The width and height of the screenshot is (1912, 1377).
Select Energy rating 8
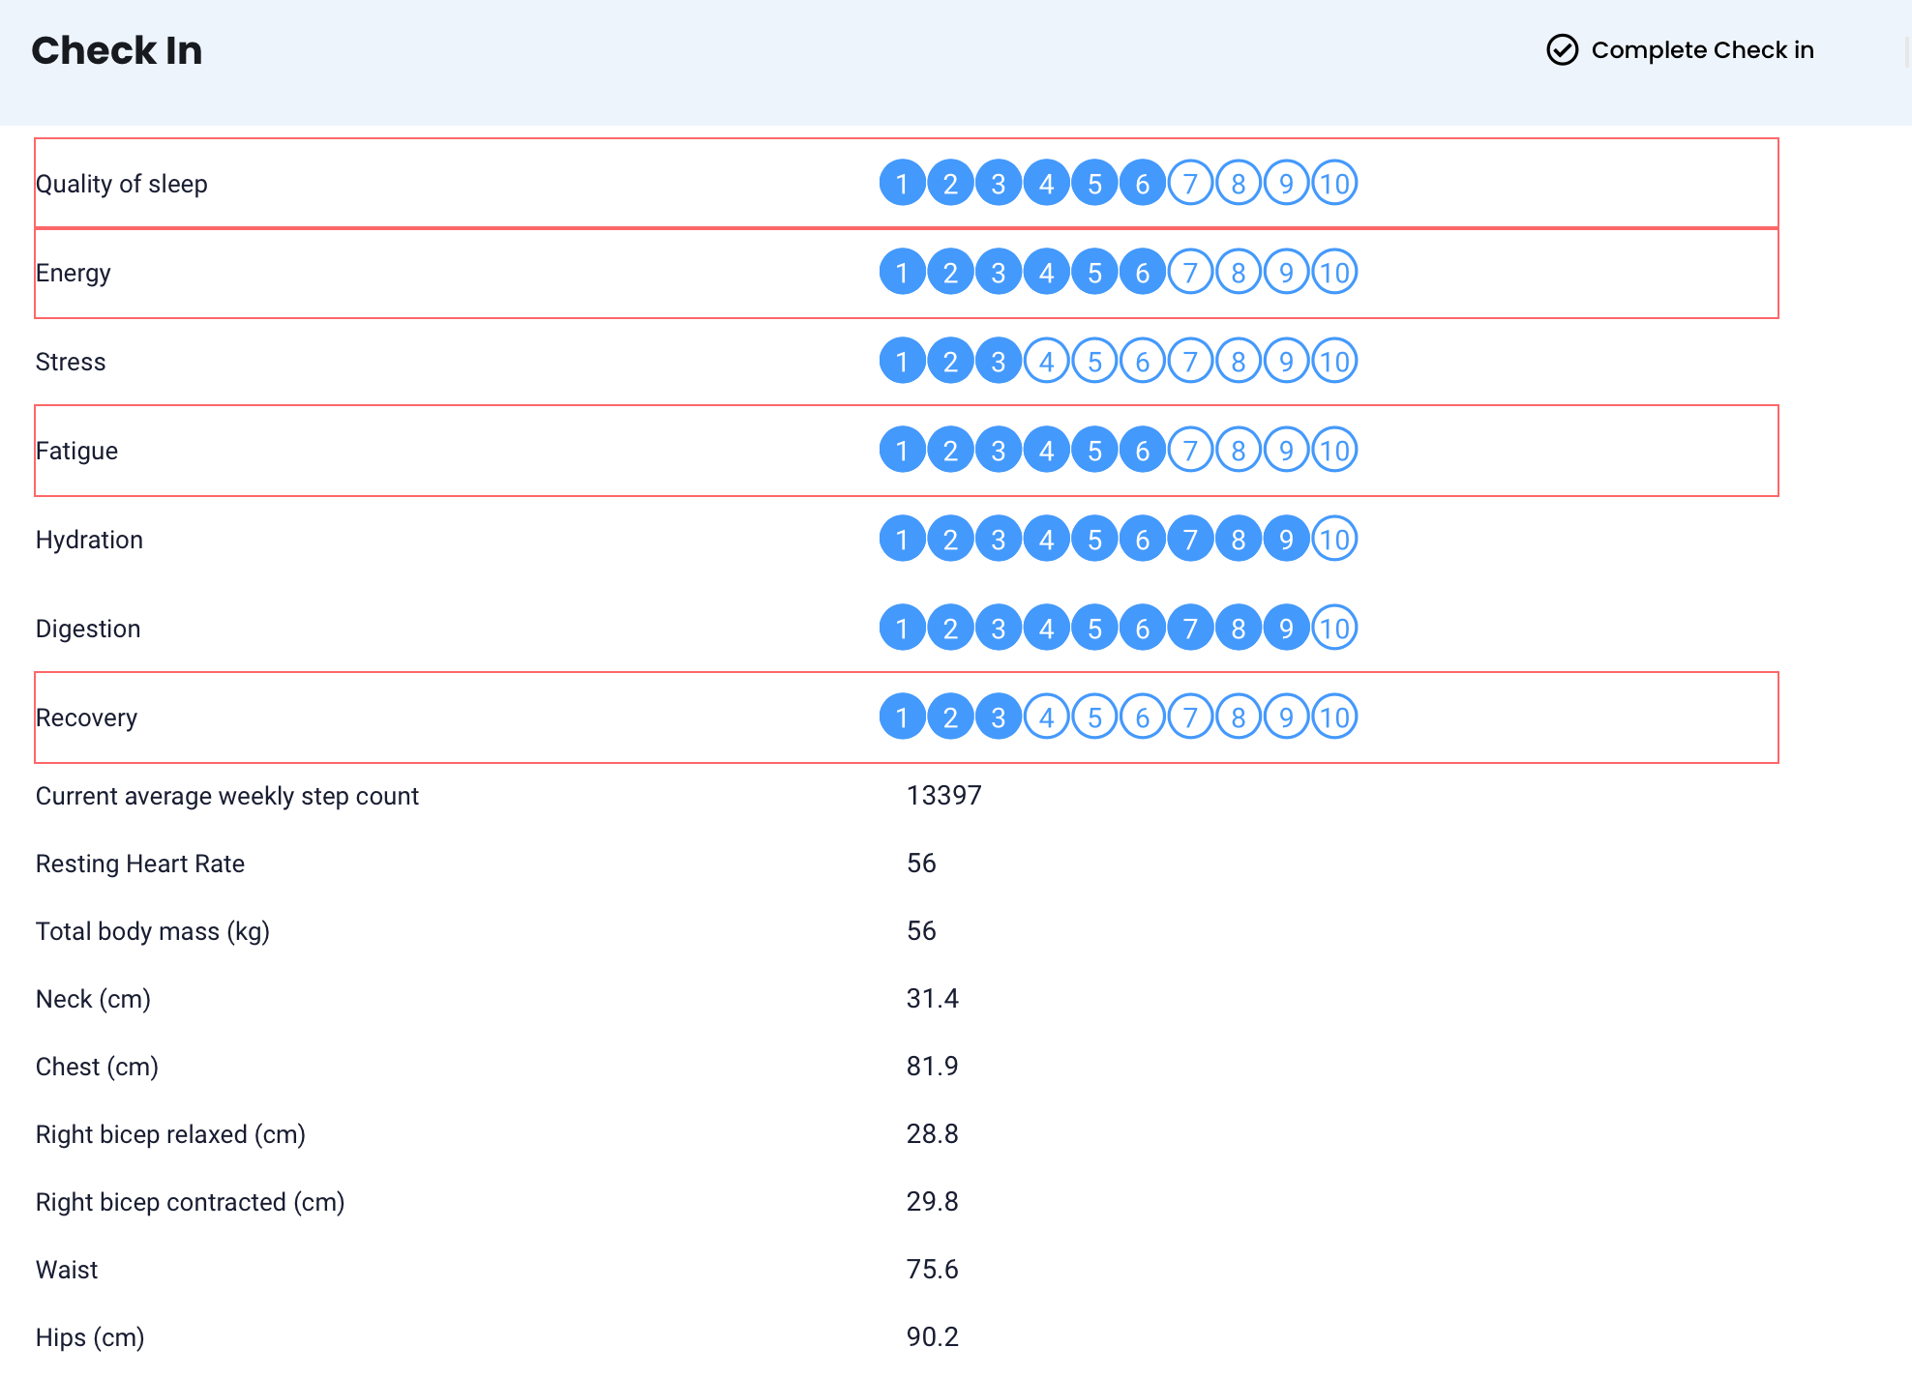tap(1239, 273)
